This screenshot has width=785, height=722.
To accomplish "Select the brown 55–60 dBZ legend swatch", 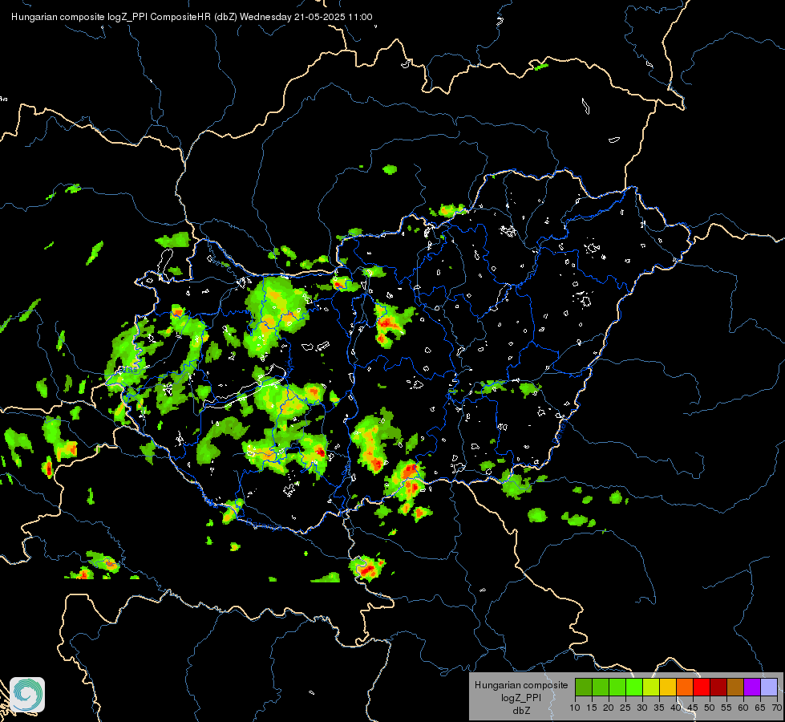I will coord(735,687).
